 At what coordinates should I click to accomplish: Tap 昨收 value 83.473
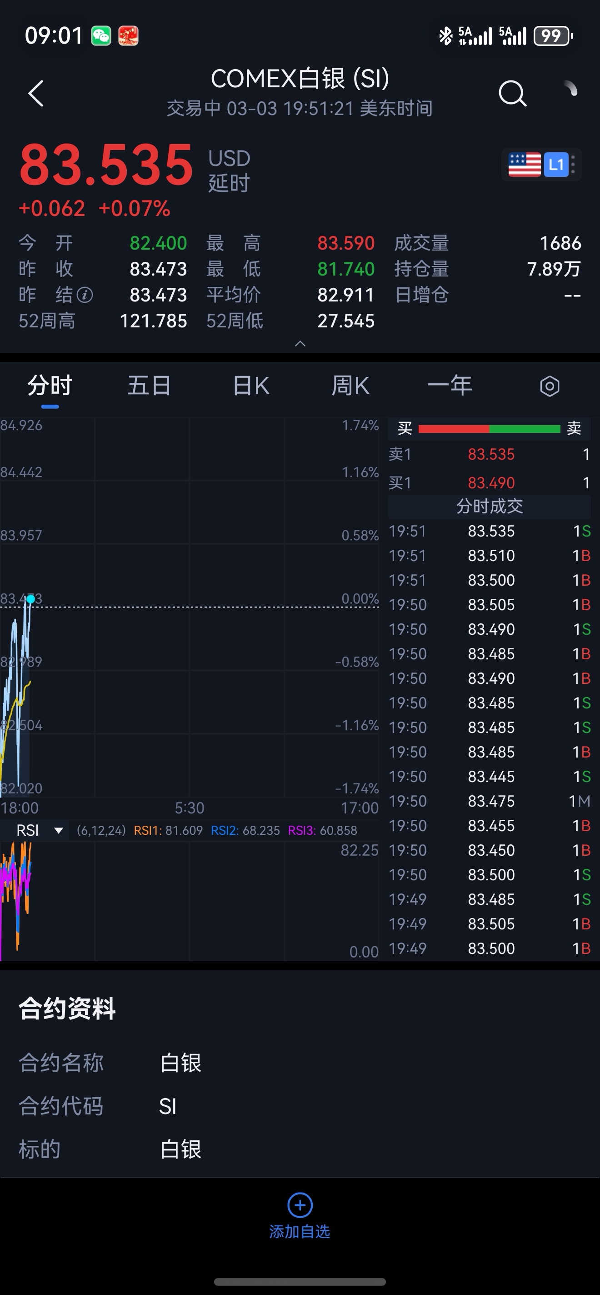click(158, 270)
